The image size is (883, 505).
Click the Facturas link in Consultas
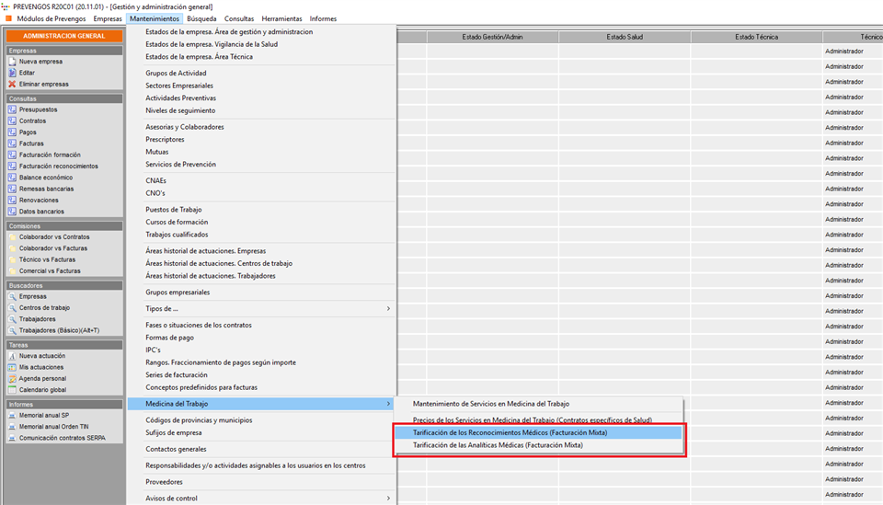point(31,143)
